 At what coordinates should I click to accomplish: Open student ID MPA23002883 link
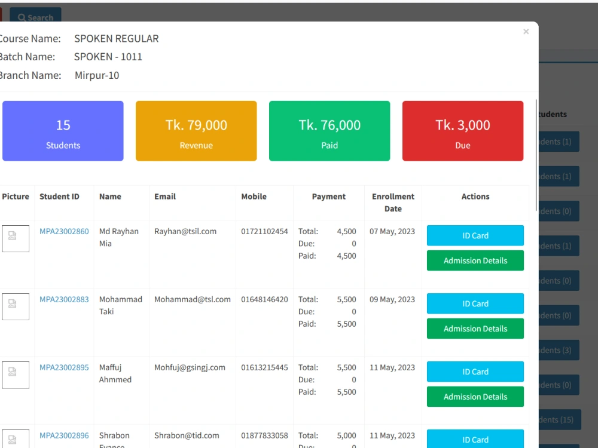(x=64, y=299)
